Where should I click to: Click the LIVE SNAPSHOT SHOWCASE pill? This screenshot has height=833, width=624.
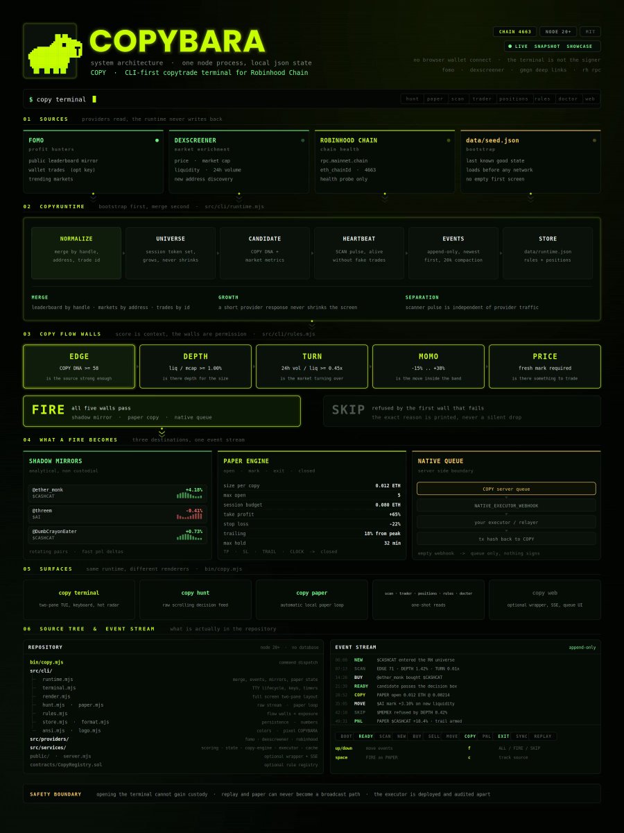(x=552, y=47)
